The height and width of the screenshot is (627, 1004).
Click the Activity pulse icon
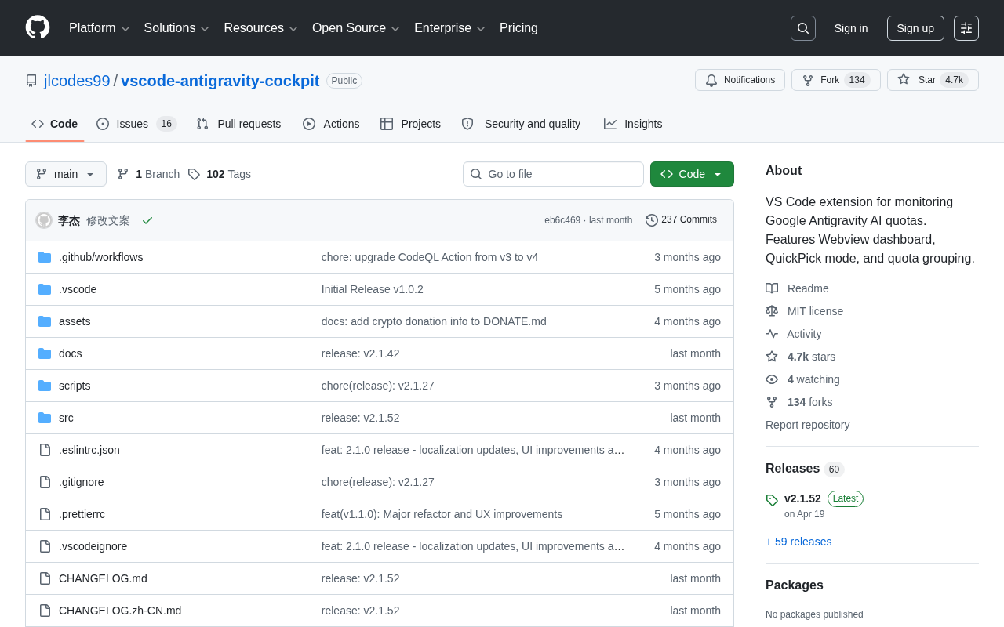pyautogui.click(x=772, y=334)
